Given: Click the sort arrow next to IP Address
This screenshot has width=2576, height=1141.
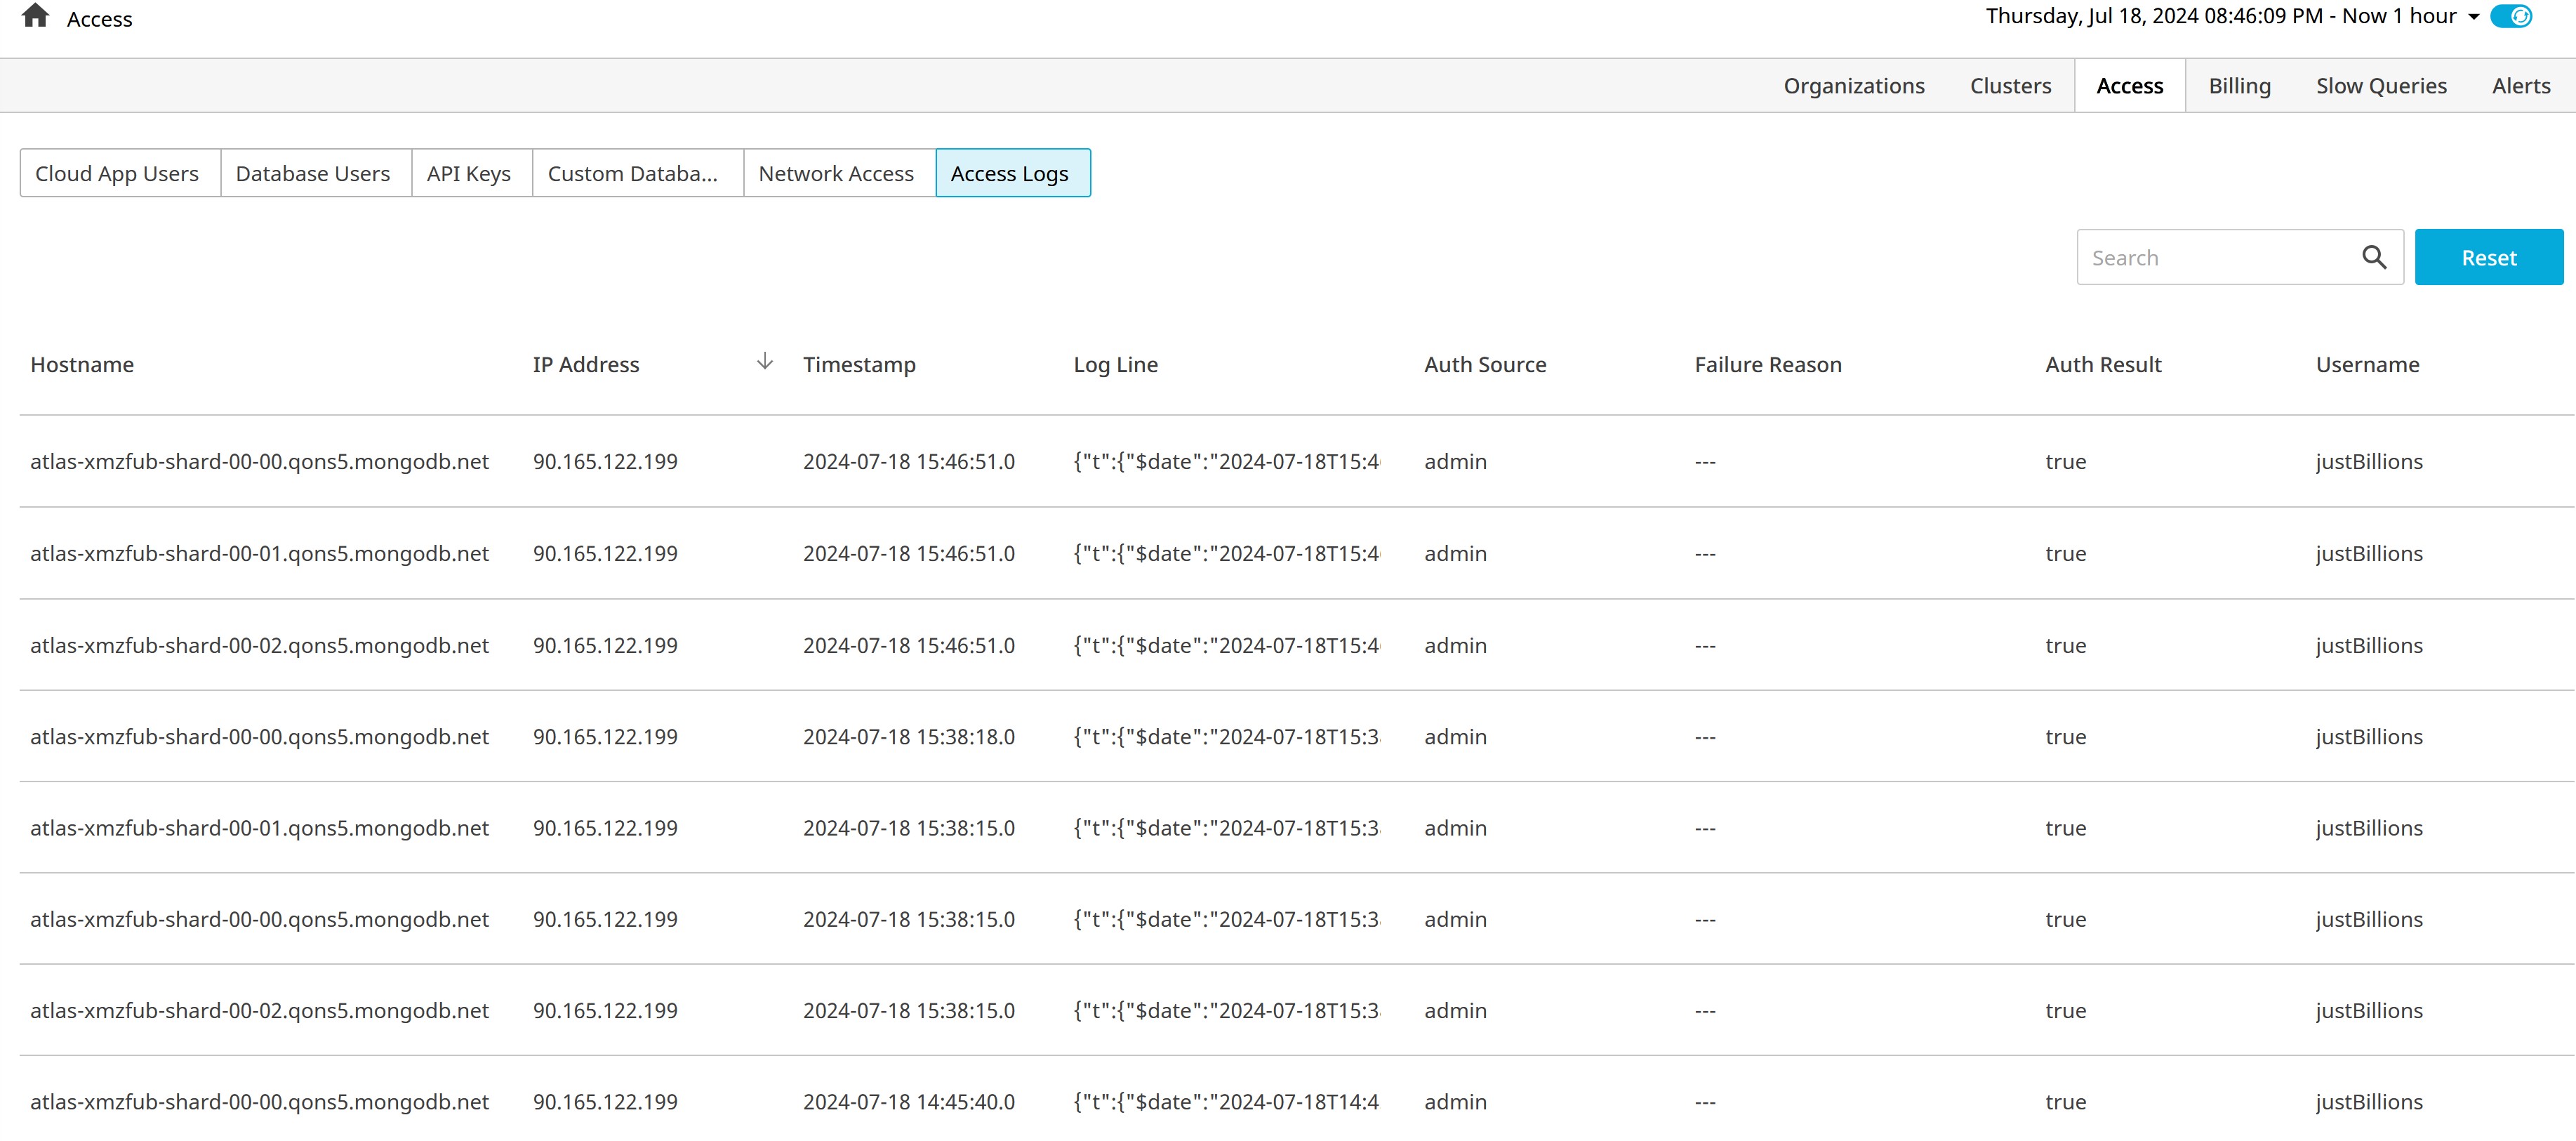Looking at the screenshot, I should pos(764,362).
